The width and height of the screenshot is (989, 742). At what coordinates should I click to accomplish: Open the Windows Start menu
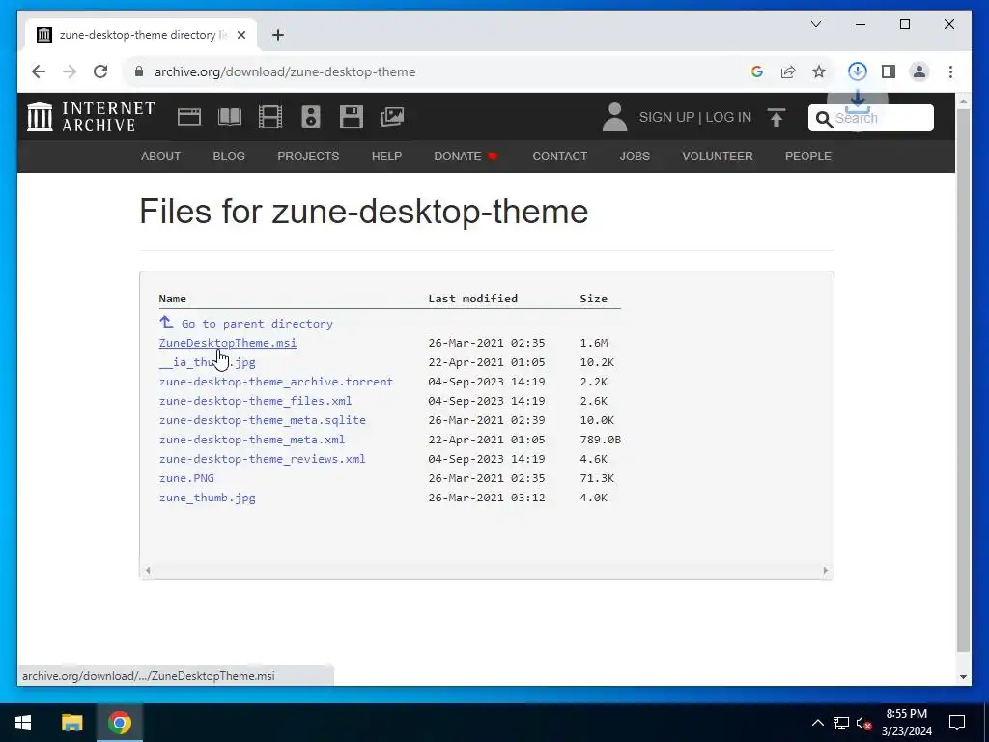pyautogui.click(x=23, y=723)
